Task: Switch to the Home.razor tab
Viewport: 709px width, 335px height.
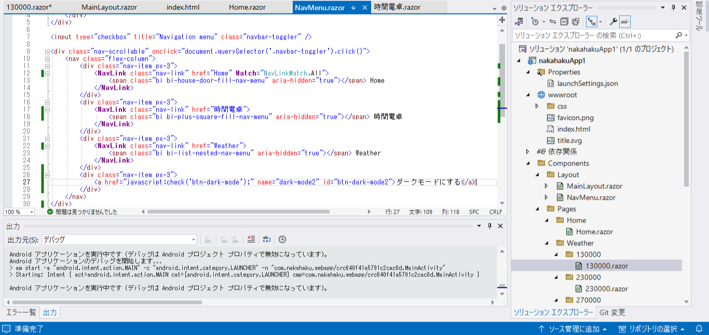Action: 247,7
